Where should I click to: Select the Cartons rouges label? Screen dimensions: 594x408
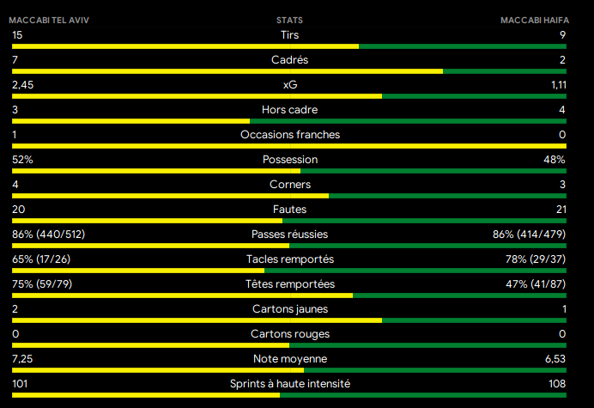(x=289, y=334)
